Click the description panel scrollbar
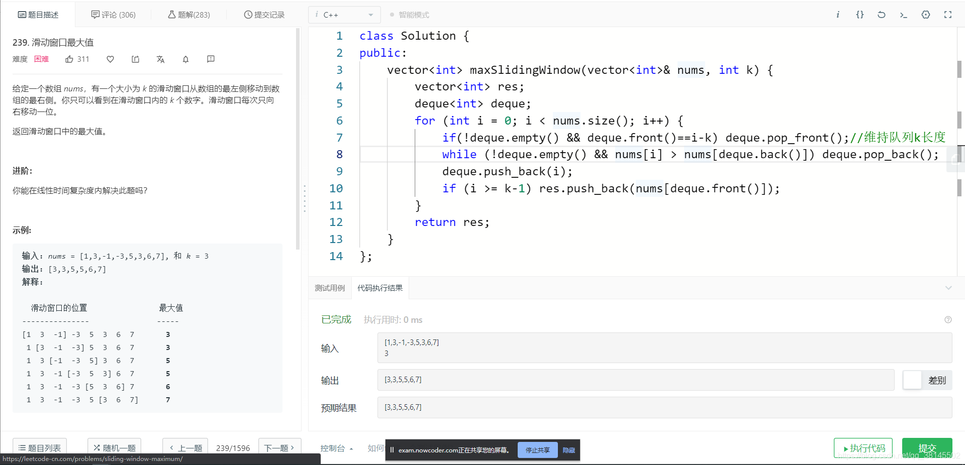 (298, 139)
